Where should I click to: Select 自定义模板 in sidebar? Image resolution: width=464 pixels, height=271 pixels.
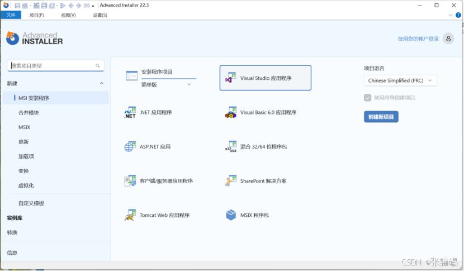(31, 203)
